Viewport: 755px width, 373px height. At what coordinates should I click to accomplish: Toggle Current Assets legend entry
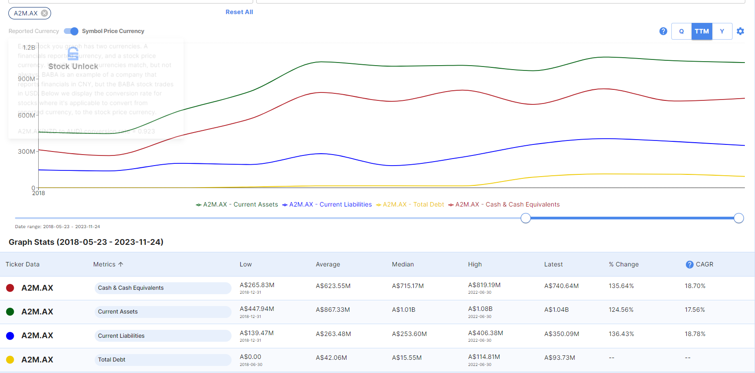[237, 204]
